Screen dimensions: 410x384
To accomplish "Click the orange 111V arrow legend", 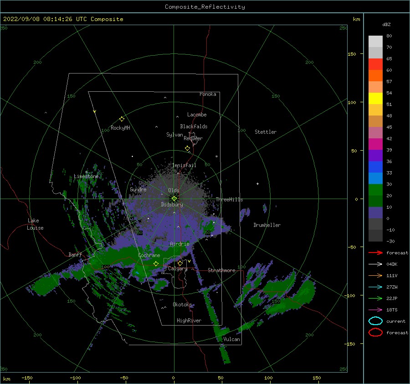I will click(x=375, y=275).
